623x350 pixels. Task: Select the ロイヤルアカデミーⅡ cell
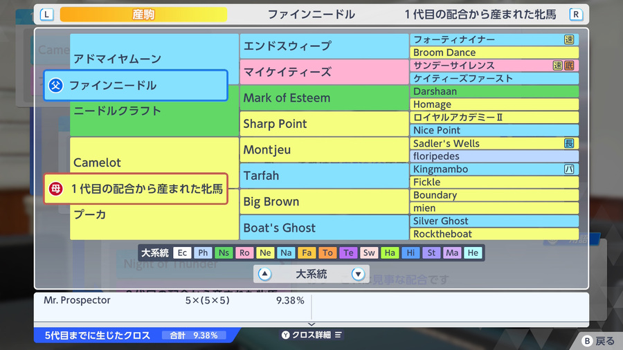(x=494, y=117)
